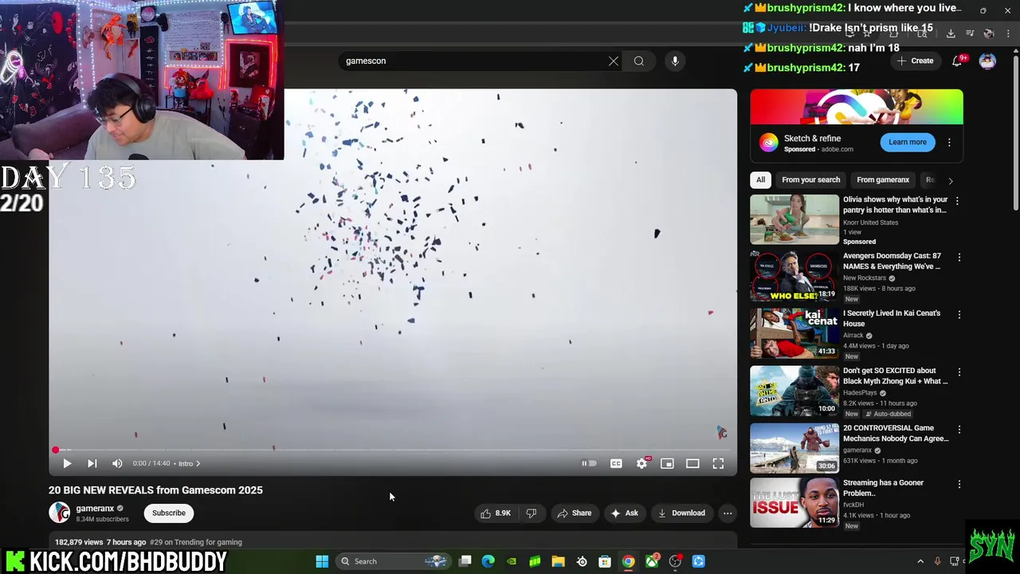Open the Create menu
Screen dimensions: 1020x574
click(915, 61)
